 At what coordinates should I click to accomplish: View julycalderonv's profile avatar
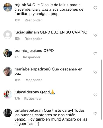tap(8, 94)
